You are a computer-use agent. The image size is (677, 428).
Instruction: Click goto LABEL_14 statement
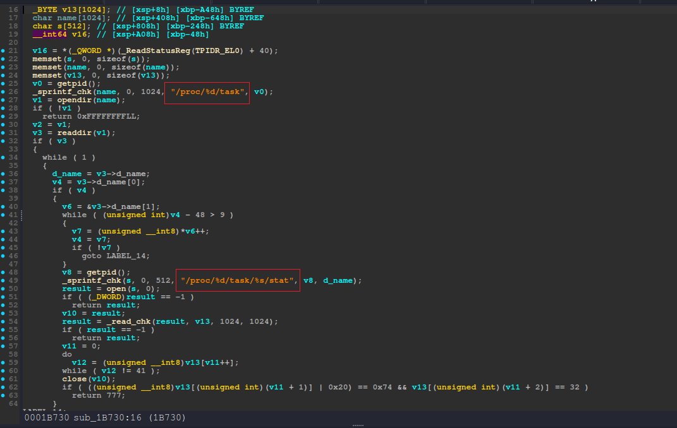[x=116, y=256]
